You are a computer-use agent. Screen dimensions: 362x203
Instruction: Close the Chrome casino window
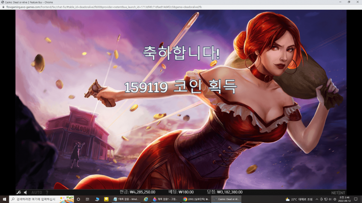coord(358,2)
